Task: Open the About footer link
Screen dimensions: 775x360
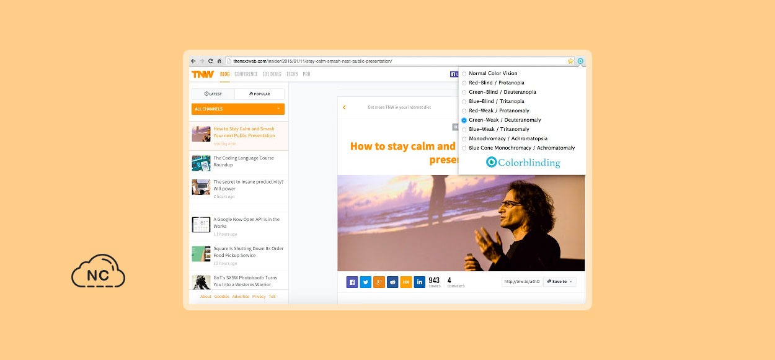Action: point(206,297)
